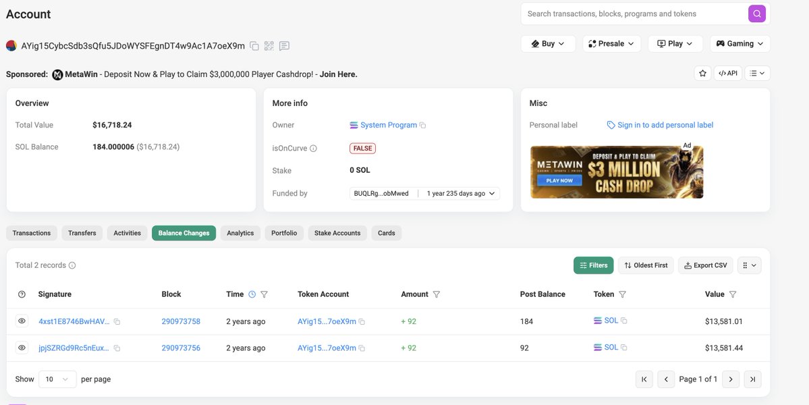
Task: Open the Cards tab
Action: point(387,233)
